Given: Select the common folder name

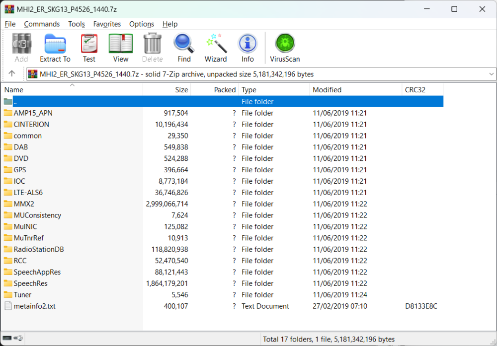Looking at the screenshot, I should coord(27,136).
